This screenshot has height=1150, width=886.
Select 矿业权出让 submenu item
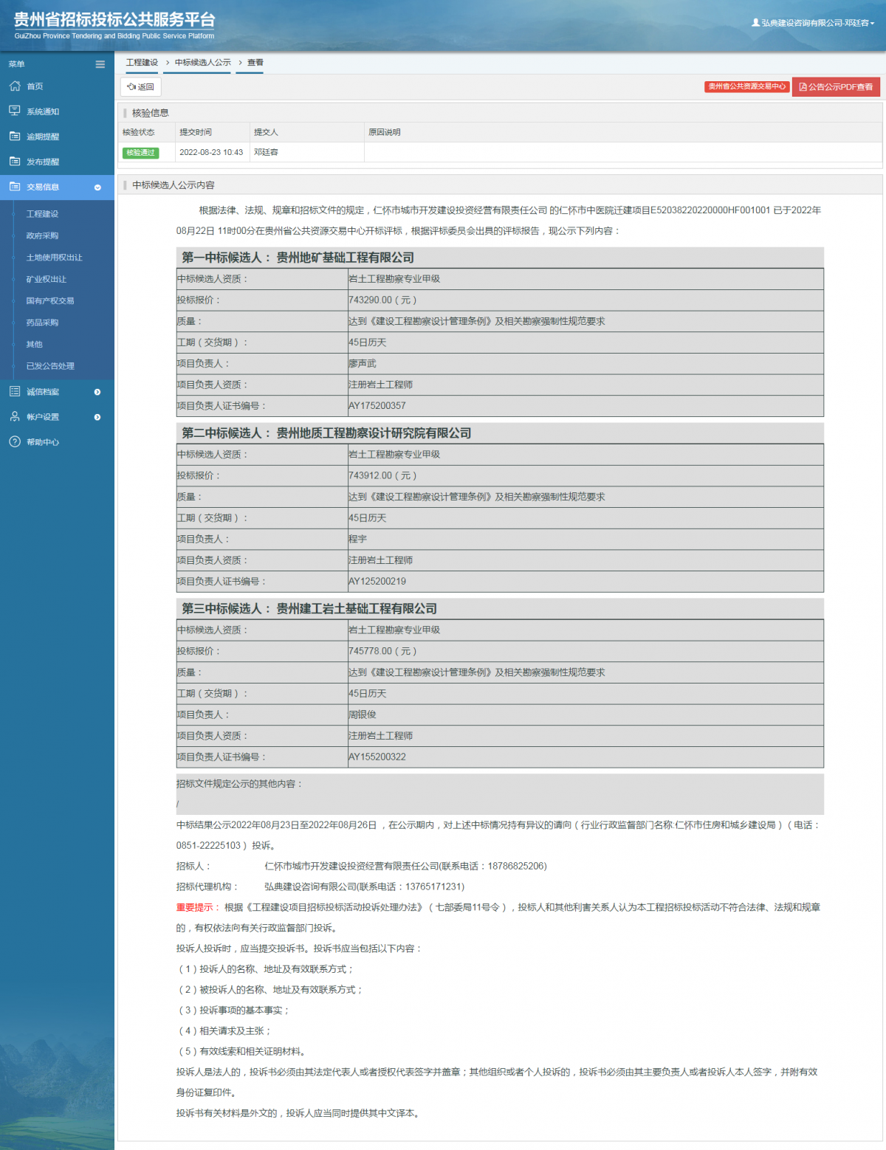point(46,279)
